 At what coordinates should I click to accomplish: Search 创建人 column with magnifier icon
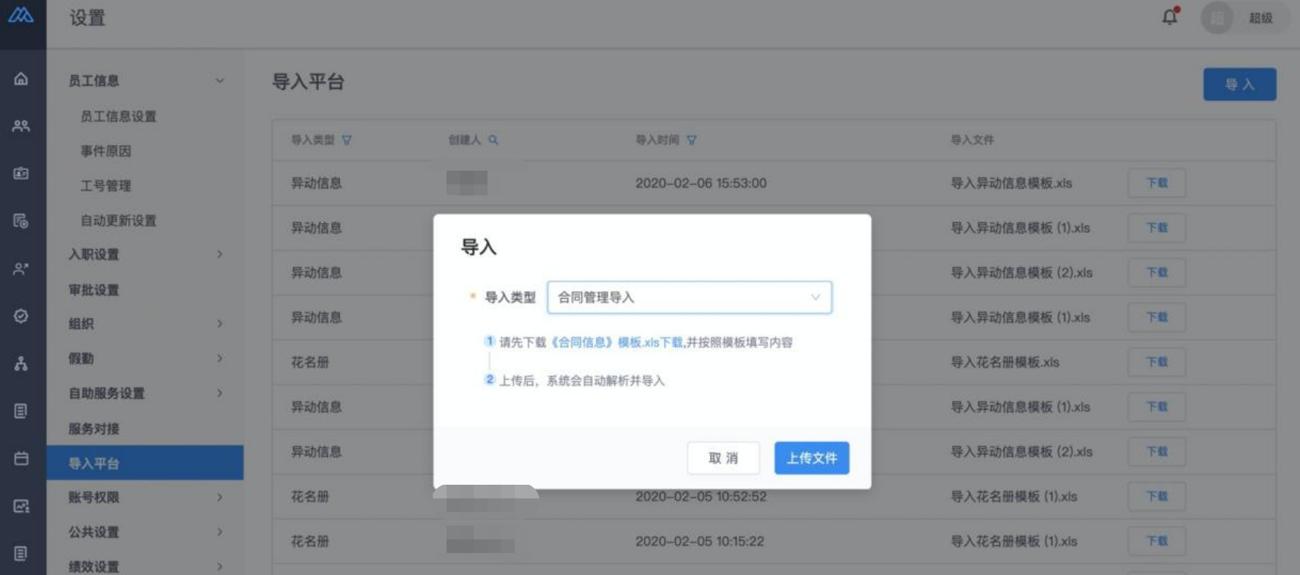[x=494, y=140]
